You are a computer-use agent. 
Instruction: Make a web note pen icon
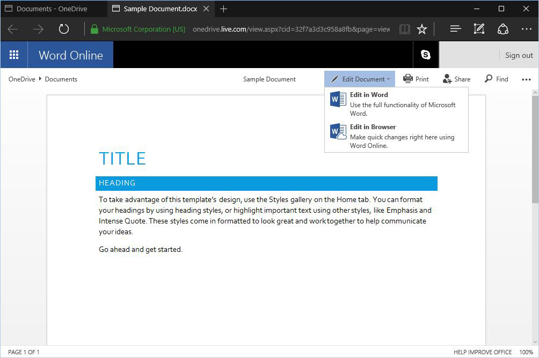(x=479, y=29)
